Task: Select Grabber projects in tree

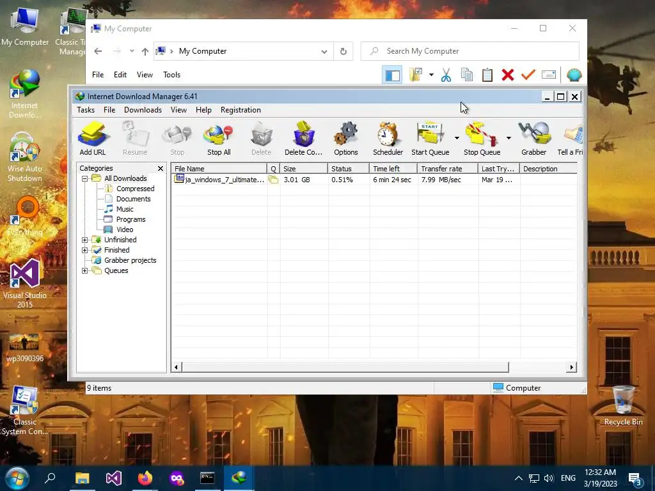Action: [130, 261]
